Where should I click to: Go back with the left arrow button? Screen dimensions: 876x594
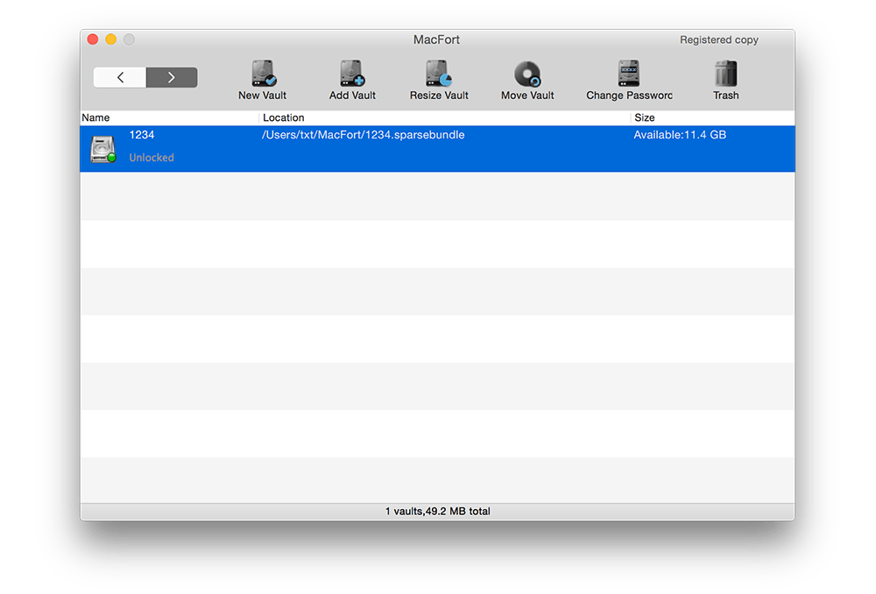pos(120,77)
